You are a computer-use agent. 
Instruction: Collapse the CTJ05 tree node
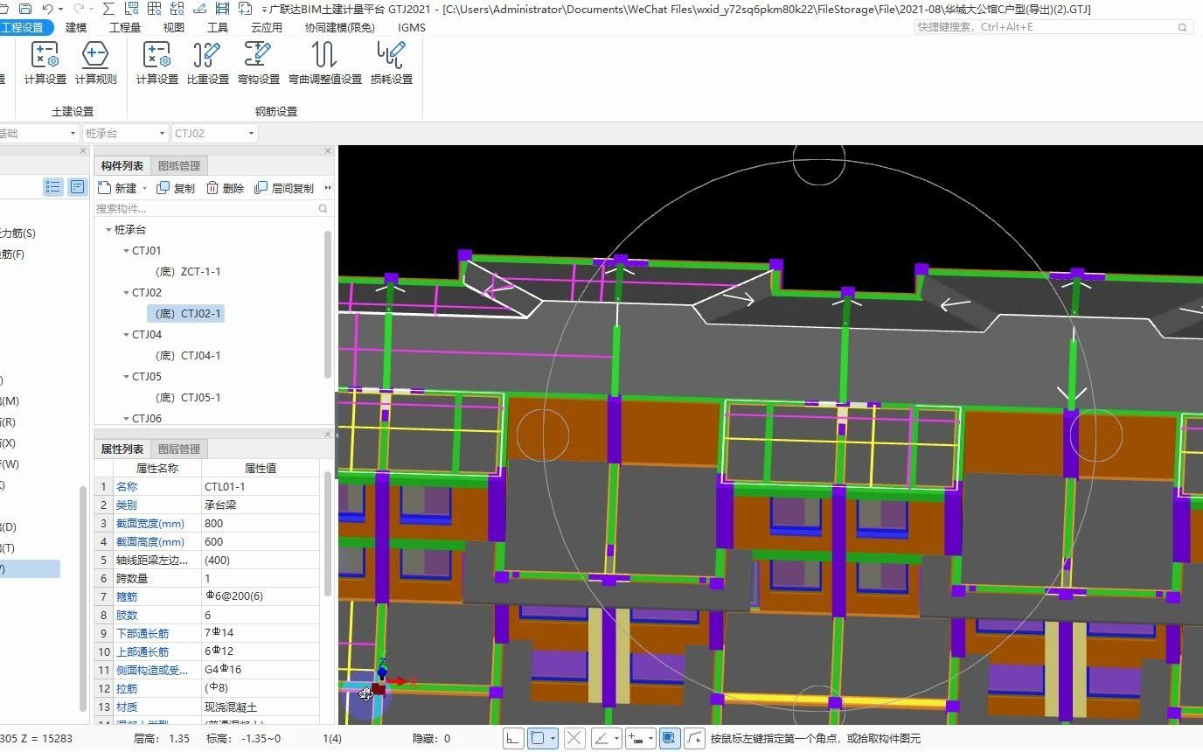tap(126, 377)
